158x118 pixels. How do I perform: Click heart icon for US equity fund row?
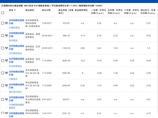7,36
